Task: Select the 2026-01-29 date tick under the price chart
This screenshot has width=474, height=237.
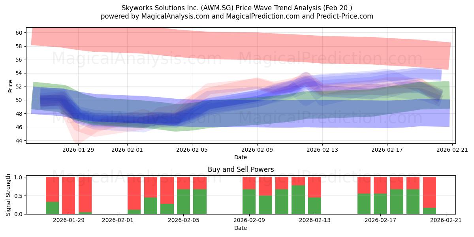Action: tap(78, 150)
